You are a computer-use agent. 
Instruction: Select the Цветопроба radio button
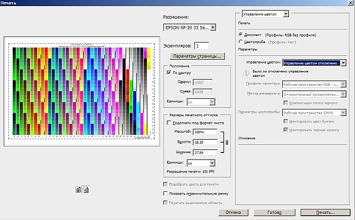pos(241,42)
